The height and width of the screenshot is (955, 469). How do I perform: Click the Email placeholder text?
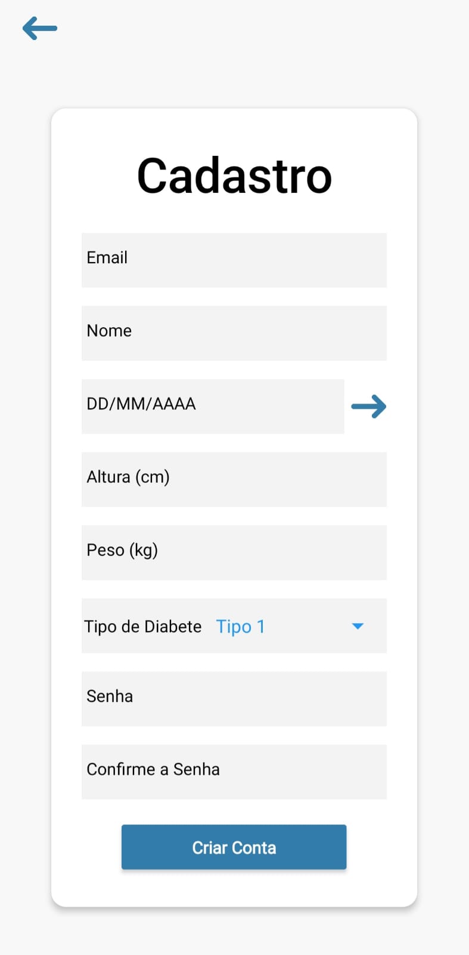[x=107, y=257]
